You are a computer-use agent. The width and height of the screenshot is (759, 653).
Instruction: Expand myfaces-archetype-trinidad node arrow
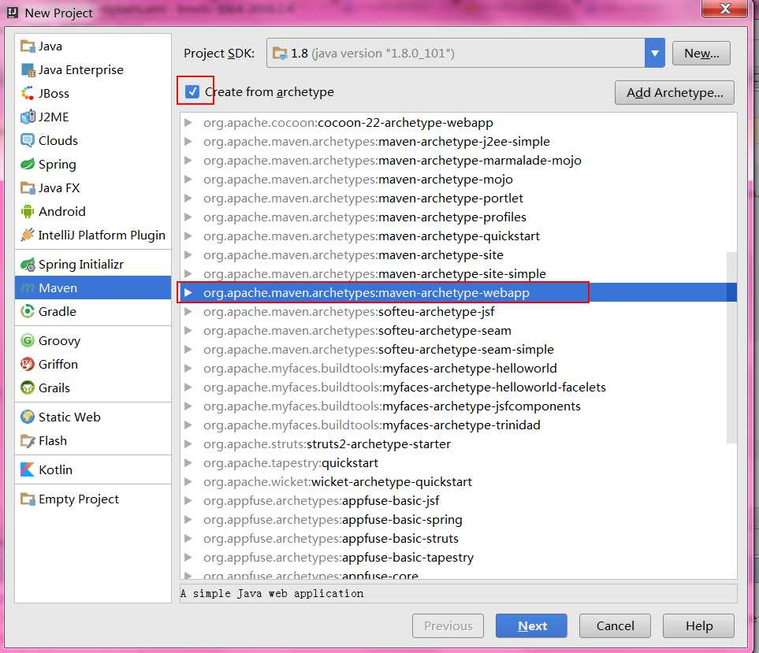tap(188, 425)
